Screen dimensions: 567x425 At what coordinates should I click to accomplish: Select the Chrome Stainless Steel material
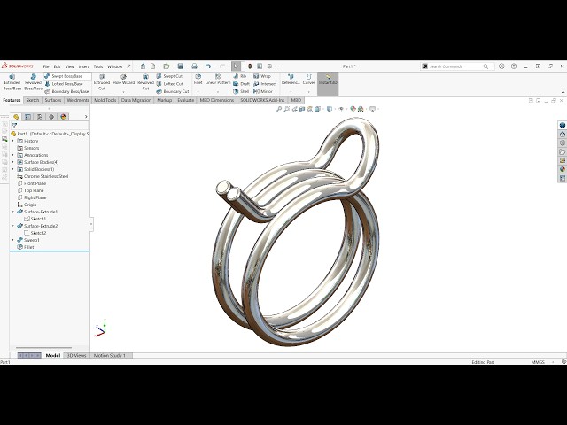coord(46,176)
